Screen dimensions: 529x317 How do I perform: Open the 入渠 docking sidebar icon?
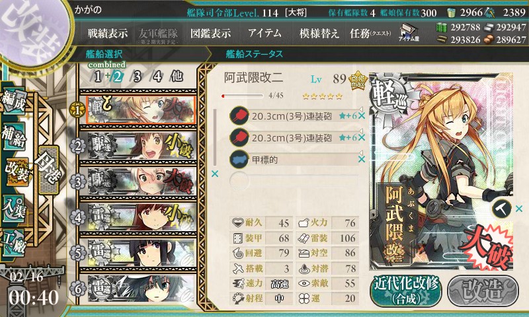(14, 209)
